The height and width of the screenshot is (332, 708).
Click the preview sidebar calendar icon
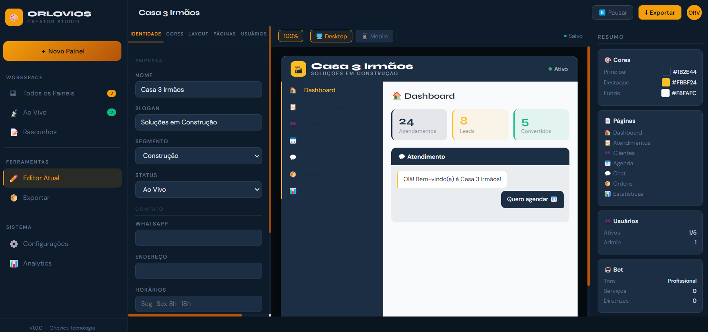(293, 141)
